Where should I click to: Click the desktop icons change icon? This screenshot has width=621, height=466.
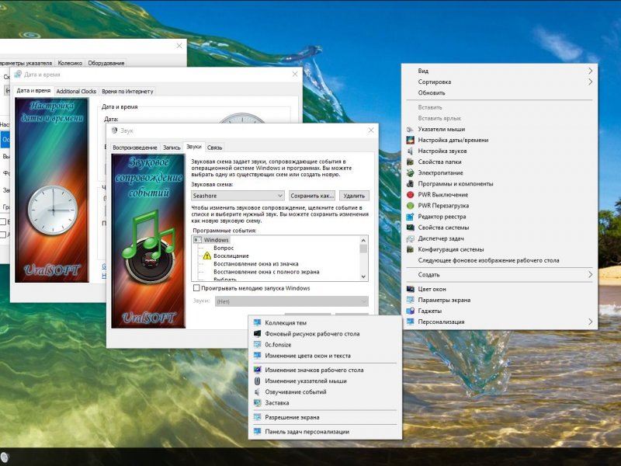click(258, 370)
